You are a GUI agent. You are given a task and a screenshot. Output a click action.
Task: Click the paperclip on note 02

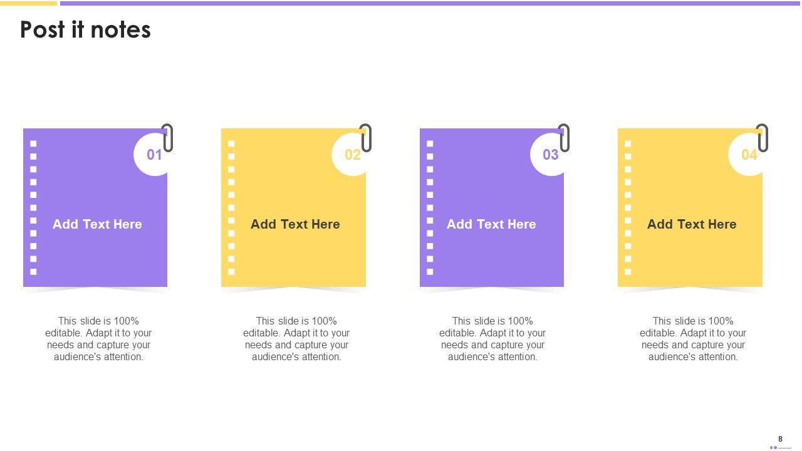tap(366, 138)
